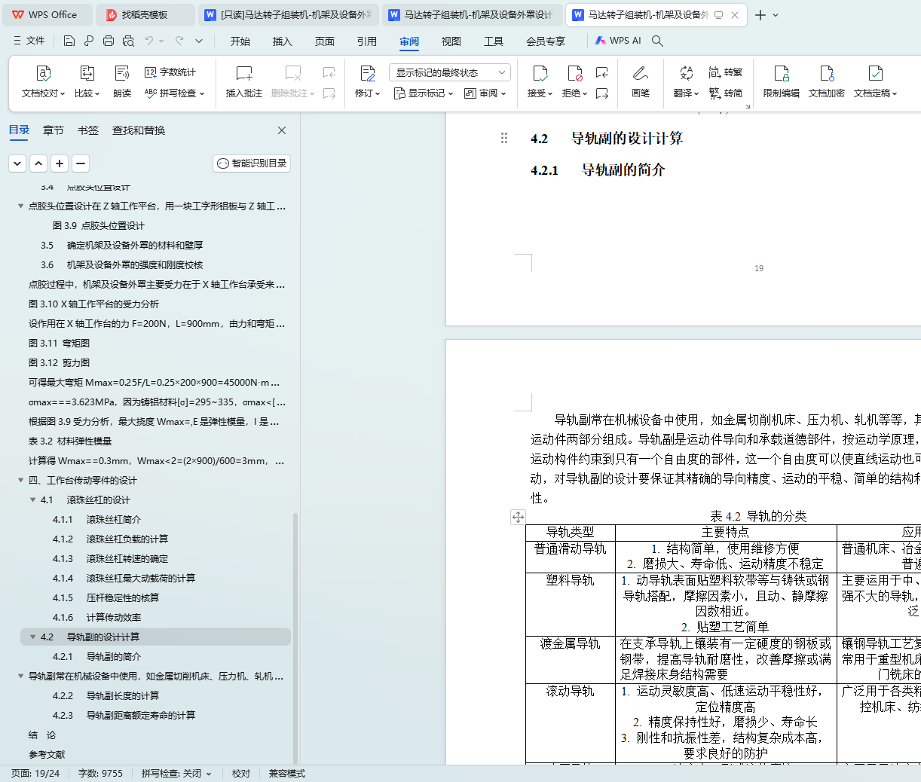Screen dimensions: 921x782
Task: Select the 画笔 pen tool
Action: coord(641,81)
